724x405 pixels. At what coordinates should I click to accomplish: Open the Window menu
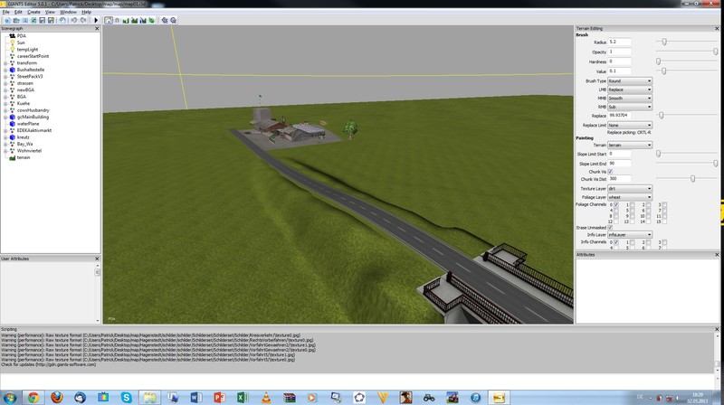(x=68, y=12)
